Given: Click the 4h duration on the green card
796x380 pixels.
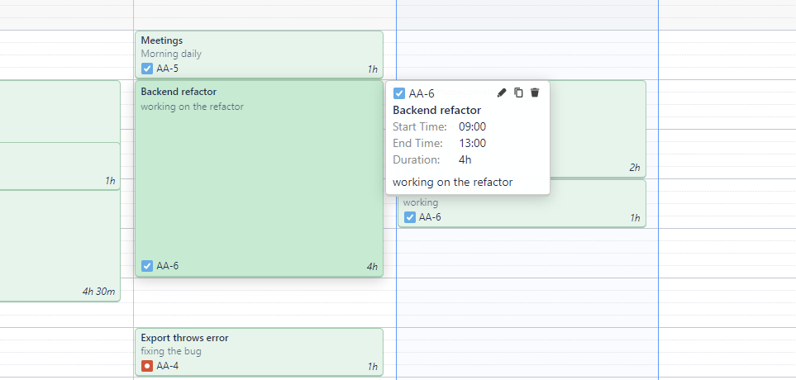Looking at the screenshot, I should [x=372, y=267].
